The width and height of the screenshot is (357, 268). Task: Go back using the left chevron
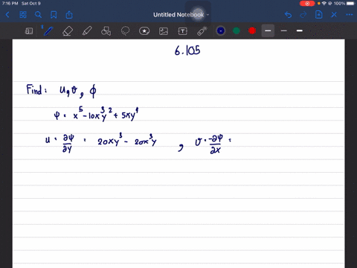tap(7, 15)
